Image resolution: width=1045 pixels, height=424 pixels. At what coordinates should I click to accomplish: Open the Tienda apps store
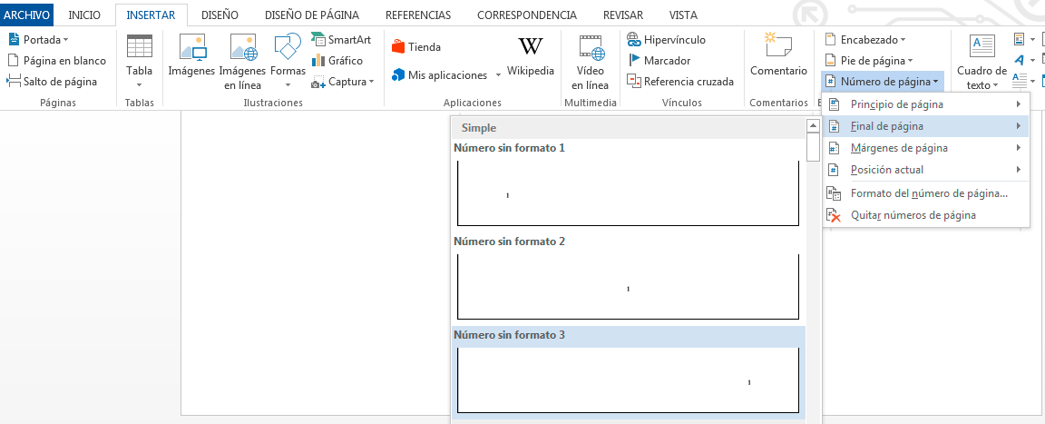pos(415,46)
